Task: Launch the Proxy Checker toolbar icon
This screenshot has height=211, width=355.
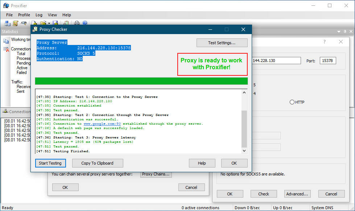Action: click(x=66, y=23)
